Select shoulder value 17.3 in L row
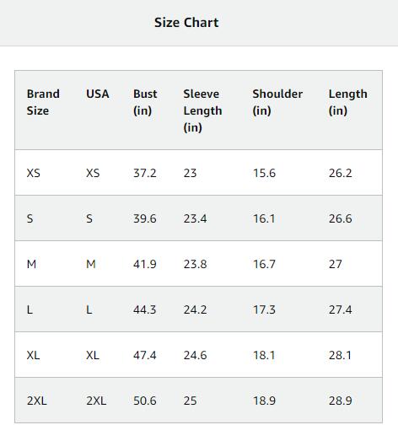The height and width of the screenshot is (441, 398). point(264,309)
